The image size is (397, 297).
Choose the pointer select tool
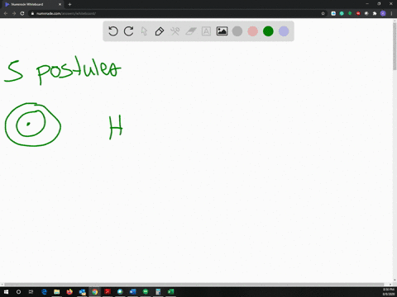(144, 31)
